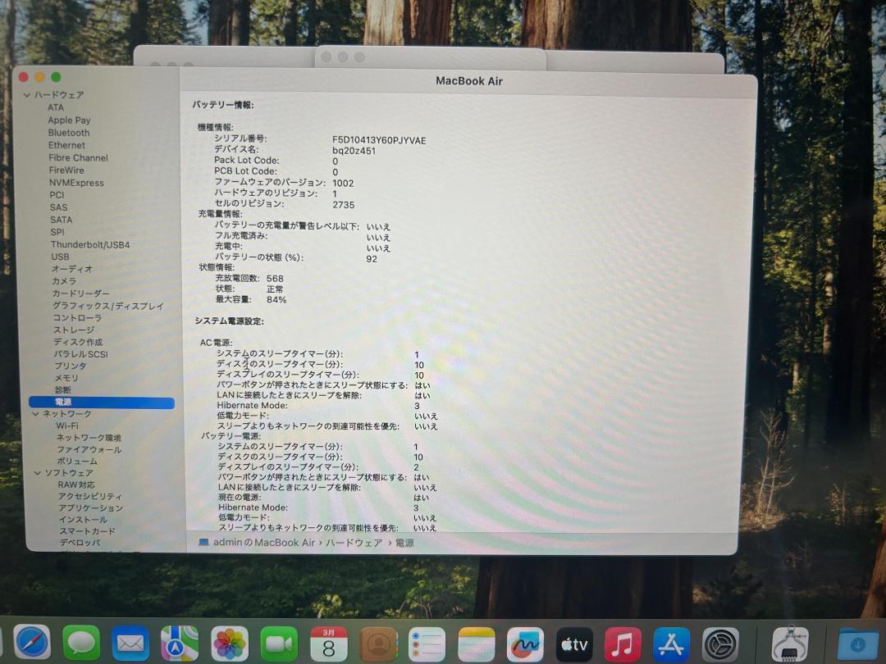Click the charge cycle count value 568
Screen dimensions: 886x664
tap(275, 279)
